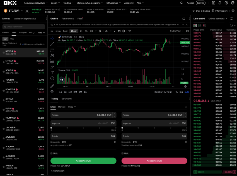Select the ruler measure tool

point(52,86)
